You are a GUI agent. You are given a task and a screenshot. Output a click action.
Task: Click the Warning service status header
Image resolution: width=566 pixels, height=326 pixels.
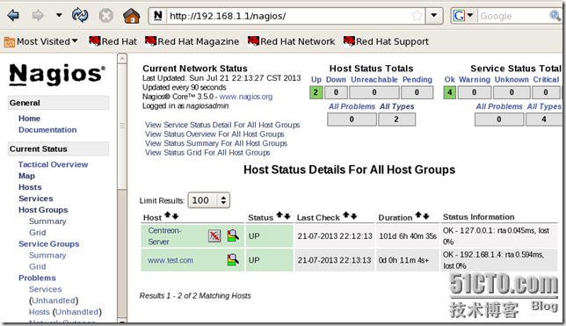coord(475,79)
